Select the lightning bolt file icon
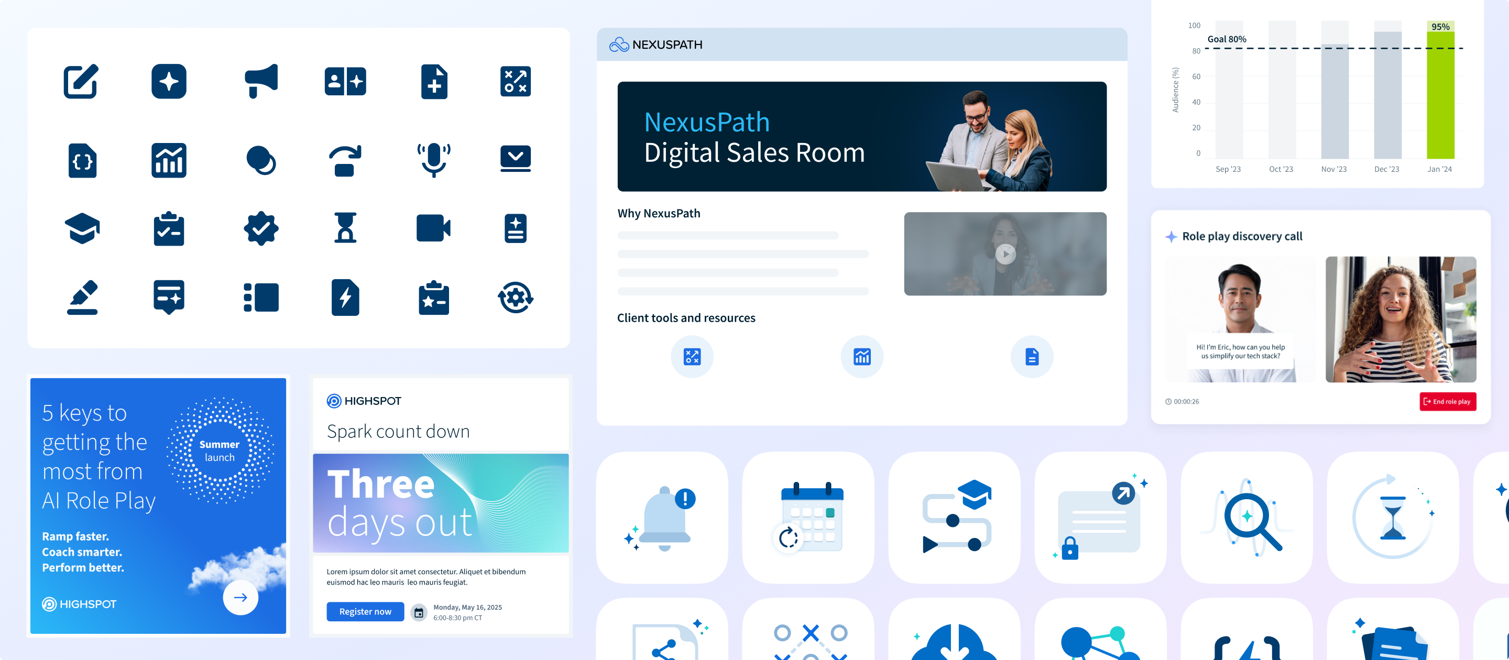The height and width of the screenshot is (660, 1509). pyautogui.click(x=345, y=298)
